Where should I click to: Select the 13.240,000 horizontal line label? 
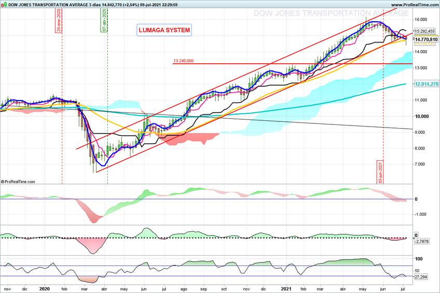coord(183,61)
